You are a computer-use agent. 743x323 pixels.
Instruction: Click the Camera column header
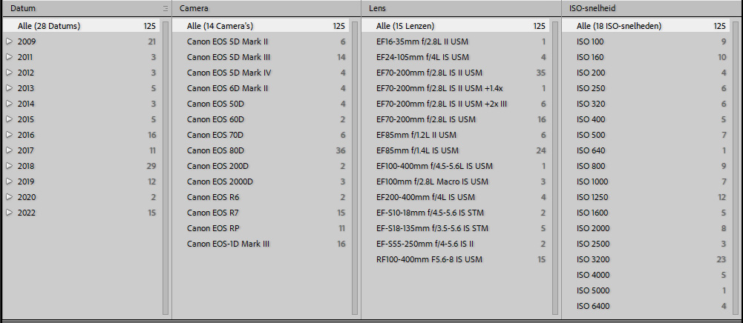coord(193,8)
